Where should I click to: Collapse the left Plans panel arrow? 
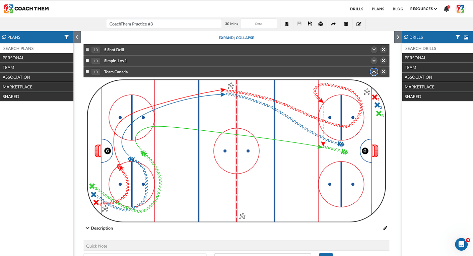click(x=77, y=37)
